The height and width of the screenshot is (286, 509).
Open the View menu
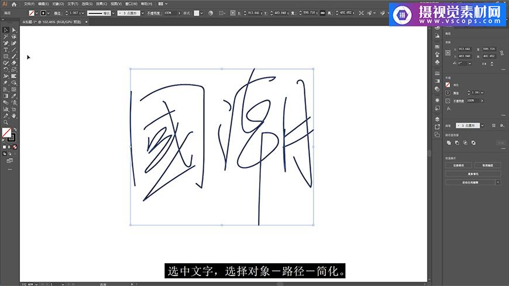pyautogui.click(x=116, y=4)
